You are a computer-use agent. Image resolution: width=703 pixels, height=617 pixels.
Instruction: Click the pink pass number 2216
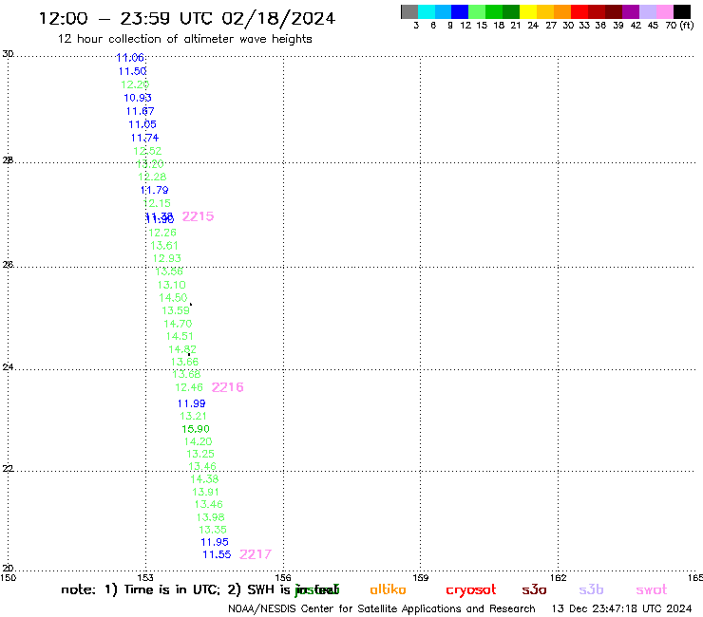[x=227, y=387]
